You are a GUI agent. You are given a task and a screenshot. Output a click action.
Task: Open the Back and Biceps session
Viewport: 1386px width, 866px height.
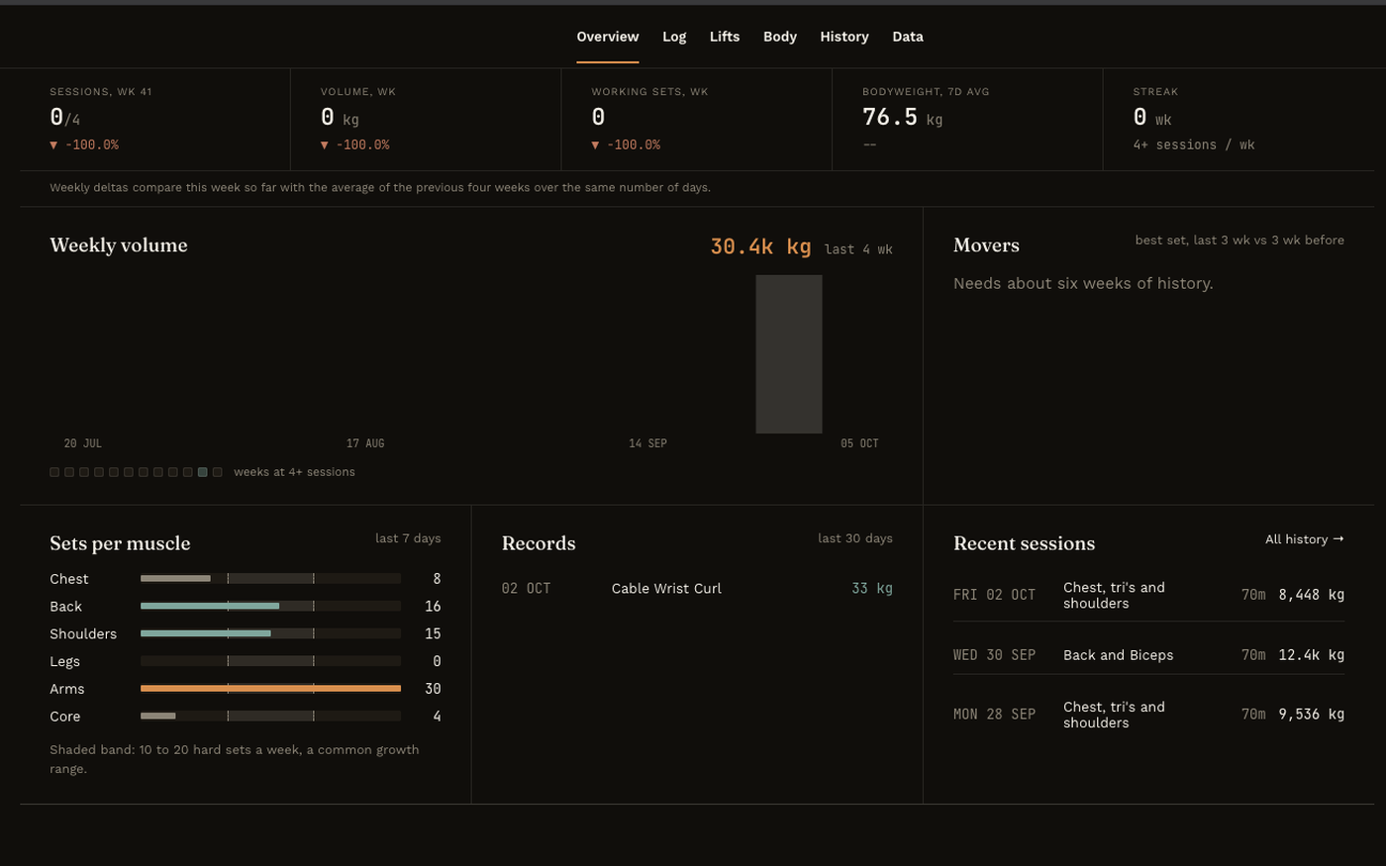(x=1148, y=655)
